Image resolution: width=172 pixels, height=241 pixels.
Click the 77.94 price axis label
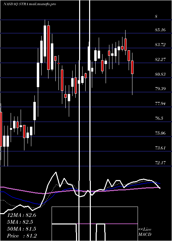[x=160, y=103]
